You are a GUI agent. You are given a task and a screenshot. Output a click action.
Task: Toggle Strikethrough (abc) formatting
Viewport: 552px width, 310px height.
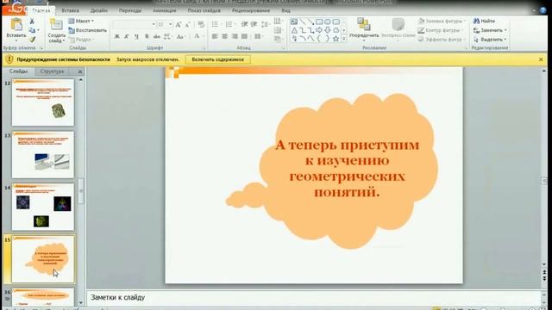pos(157,36)
